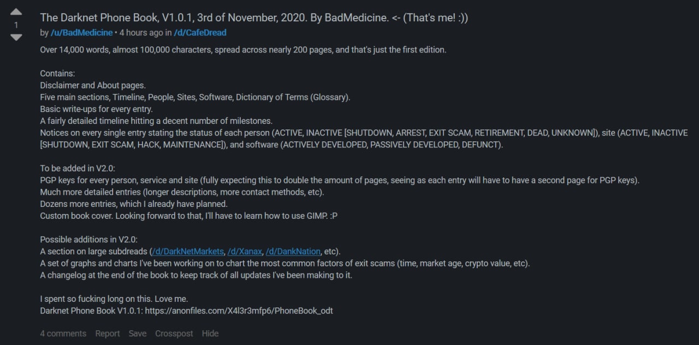The width and height of the screenshot is (699, 345).
Task: Click the anonfiles PhoneBook URL text
Action: (x=239, y=311)
